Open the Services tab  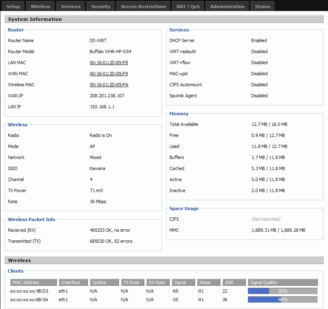click(x=71, y=7)
